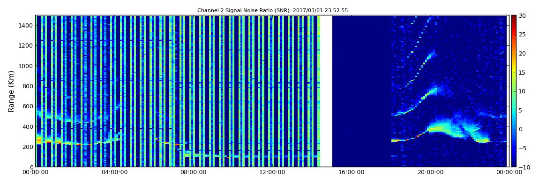539x190 pixels.
Task: Click the 800 range tick label
Action: pyautogui.click(x=28, y=86)
